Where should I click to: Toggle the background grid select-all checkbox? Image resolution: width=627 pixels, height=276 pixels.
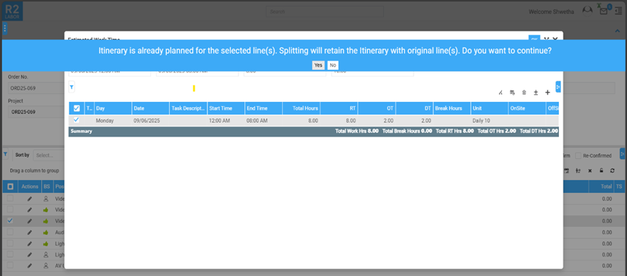pos(10,186)
